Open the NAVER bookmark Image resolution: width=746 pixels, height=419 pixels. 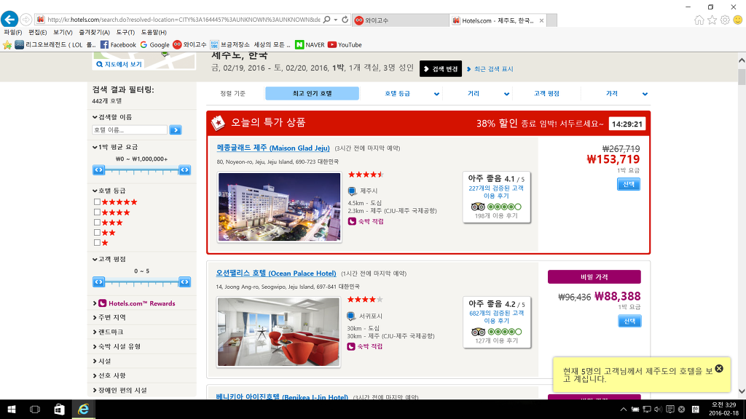(310, 44)
